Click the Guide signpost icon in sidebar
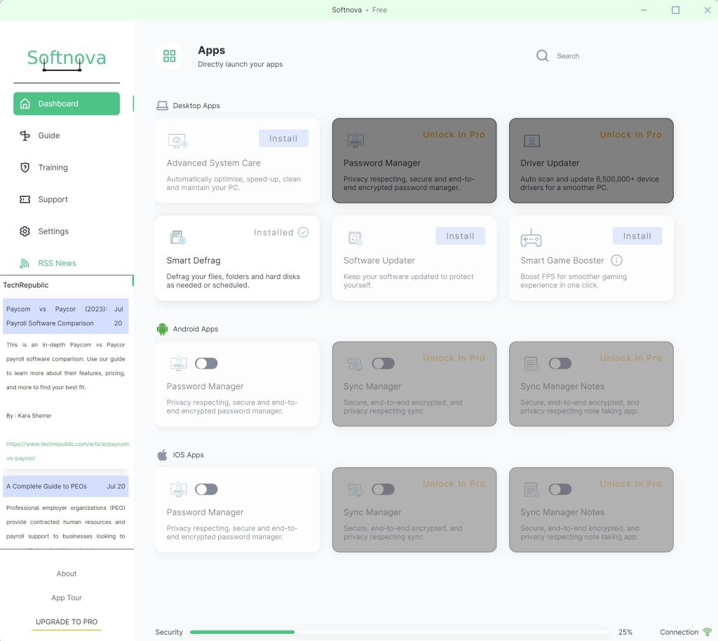This screenshot has height=641, width=718. [x=25, y=135]
